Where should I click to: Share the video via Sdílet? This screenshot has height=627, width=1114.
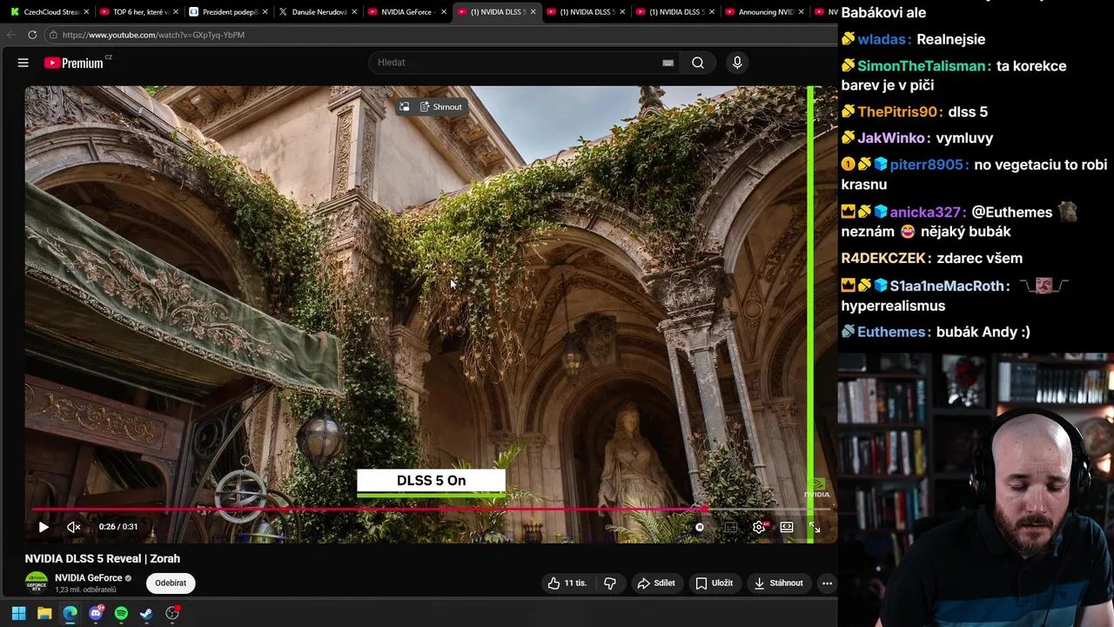point(656,583)
